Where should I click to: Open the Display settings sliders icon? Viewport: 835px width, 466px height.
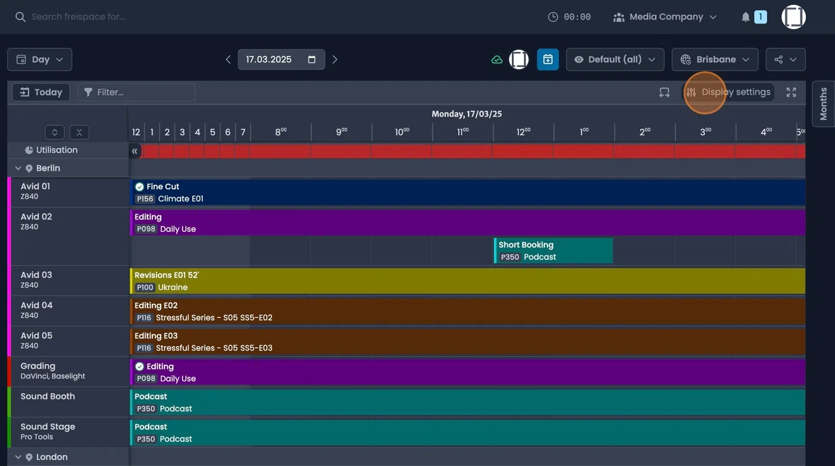click(x=691, y=92)
